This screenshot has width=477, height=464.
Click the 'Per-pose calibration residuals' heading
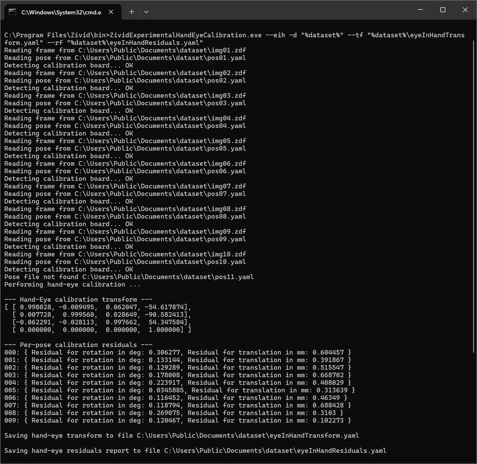tap(78, 345)
